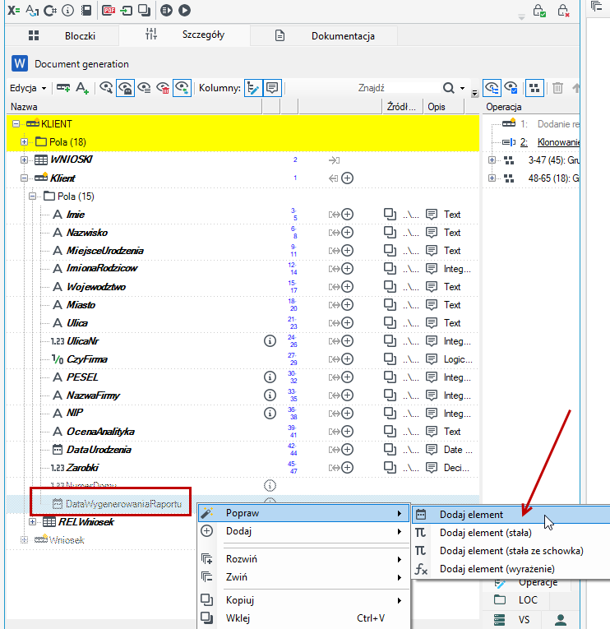Expand the 48-65 (18) operations group
Viewport: 610px width, 629px height.
point(492,178)
